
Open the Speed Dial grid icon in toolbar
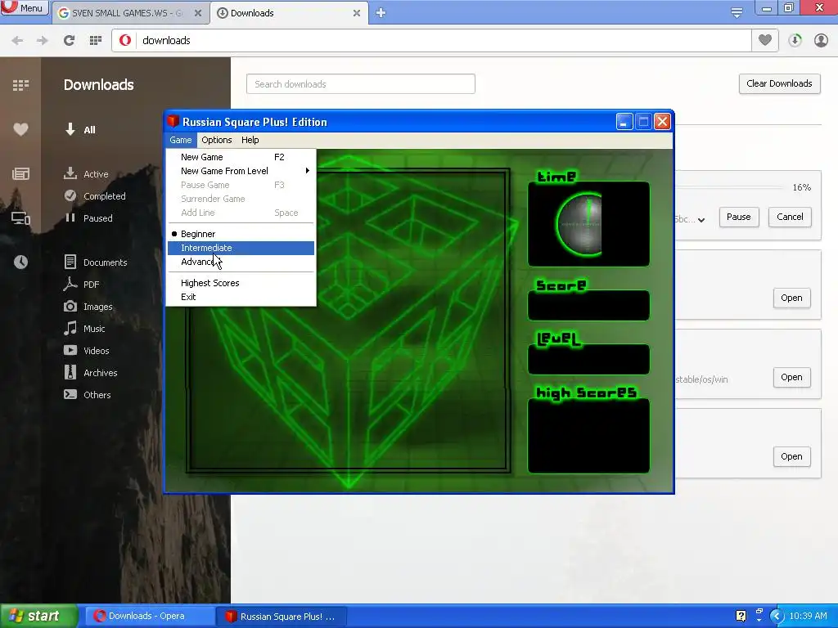(96, 41)
